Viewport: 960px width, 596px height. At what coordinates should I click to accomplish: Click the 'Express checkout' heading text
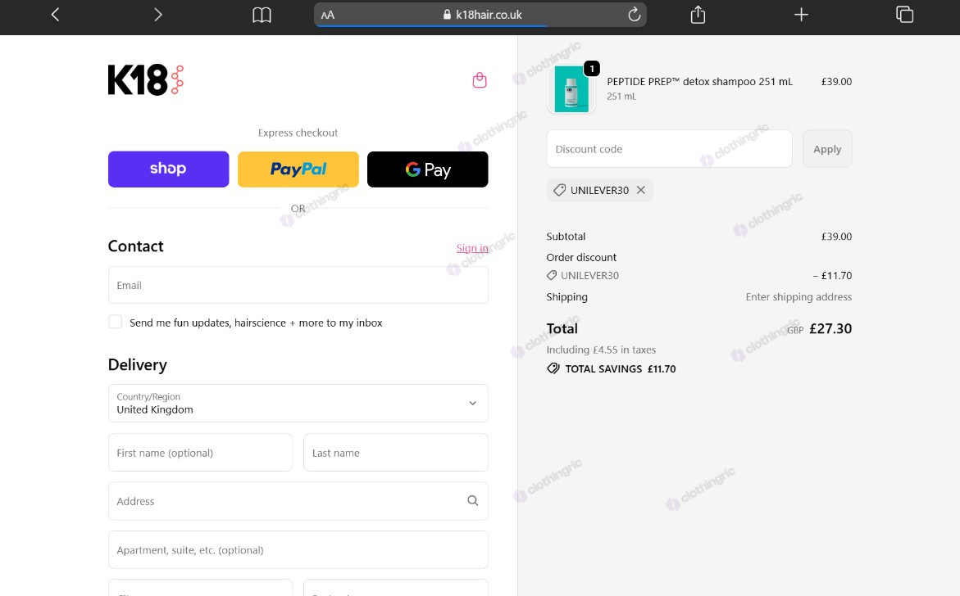click(298, 133)
